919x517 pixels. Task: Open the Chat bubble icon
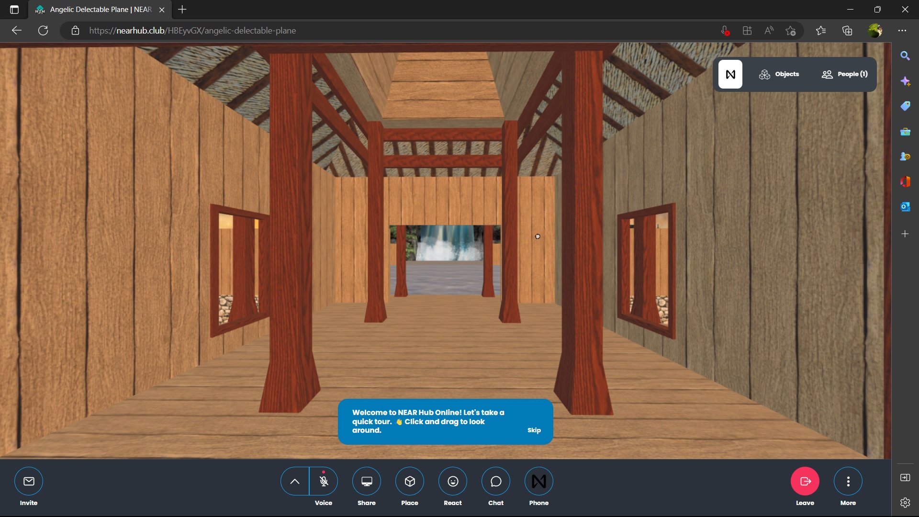pos(496,481)
